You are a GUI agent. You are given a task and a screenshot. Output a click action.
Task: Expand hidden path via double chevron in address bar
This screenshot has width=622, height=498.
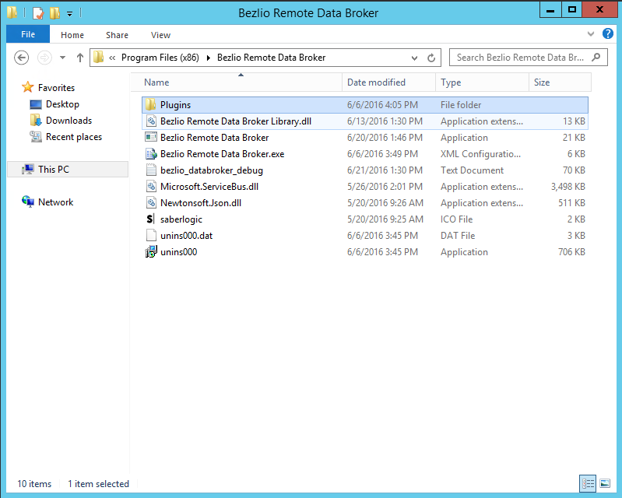[112, 58]
